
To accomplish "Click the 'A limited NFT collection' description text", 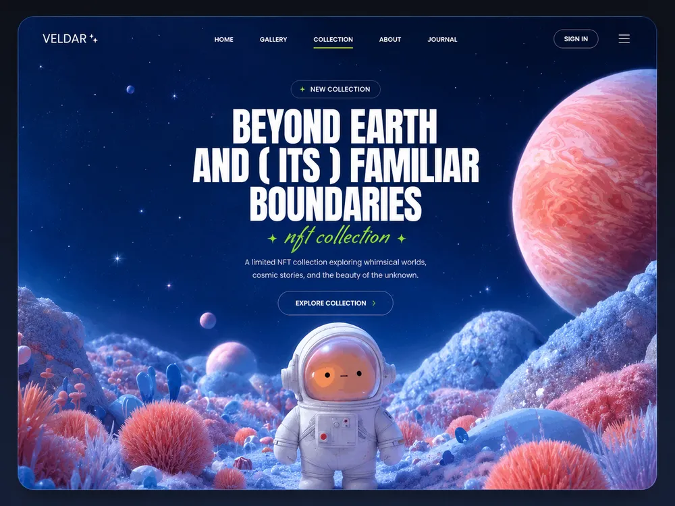I will tap(335, 262).
